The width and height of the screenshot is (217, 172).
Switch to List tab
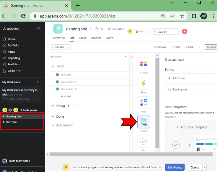72,38
